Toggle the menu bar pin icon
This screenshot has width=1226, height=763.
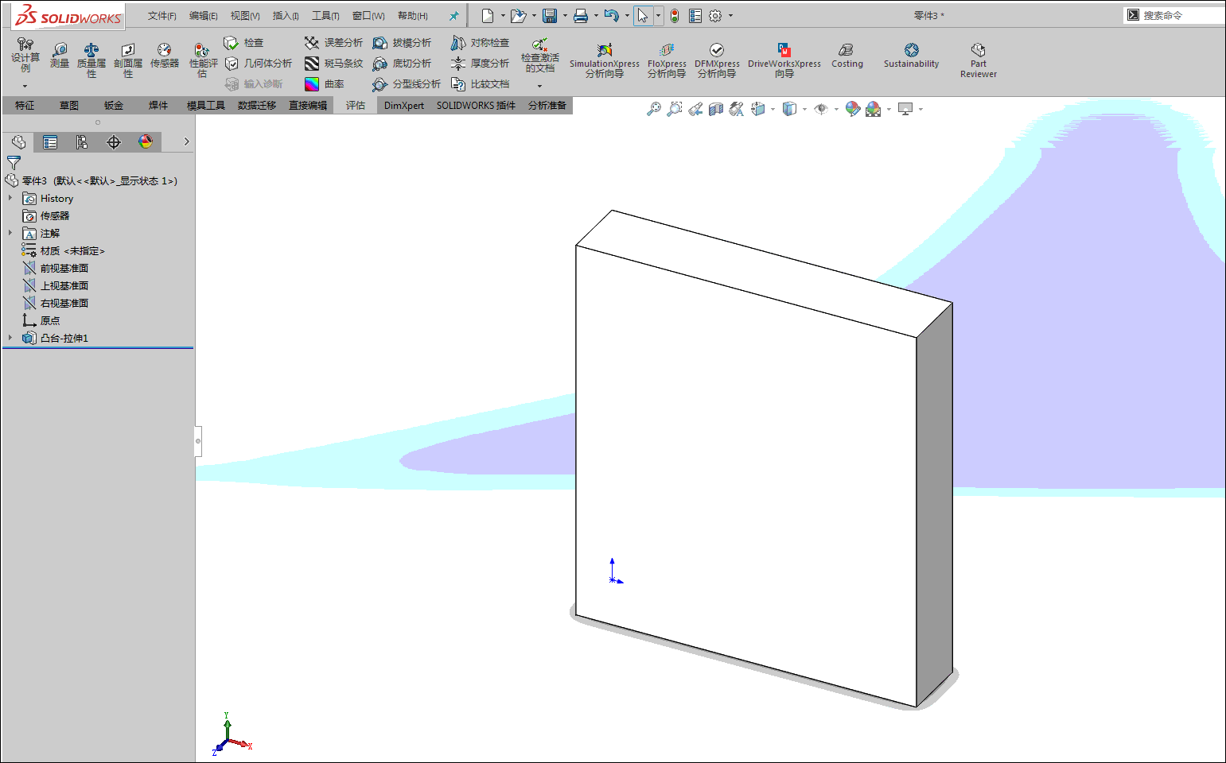453,16
